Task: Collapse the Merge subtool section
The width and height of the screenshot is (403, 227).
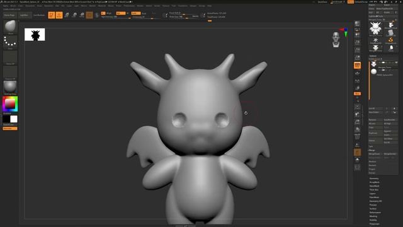Action: coord(372,150)
